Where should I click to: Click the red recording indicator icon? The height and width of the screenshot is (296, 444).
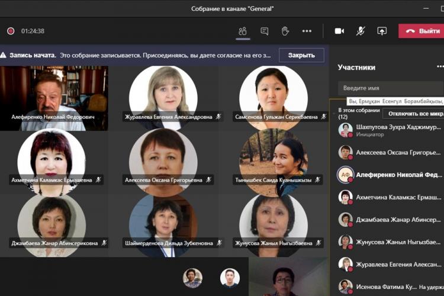click(11, 31)
